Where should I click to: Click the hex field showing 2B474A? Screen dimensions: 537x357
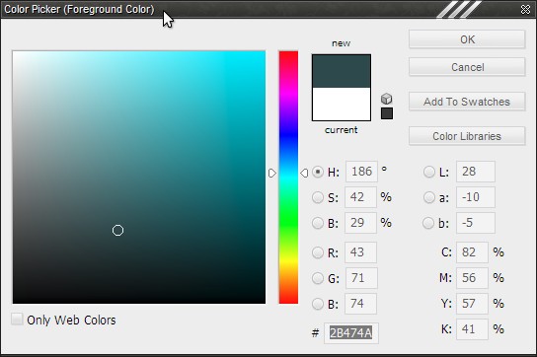[x=351, y=333]
